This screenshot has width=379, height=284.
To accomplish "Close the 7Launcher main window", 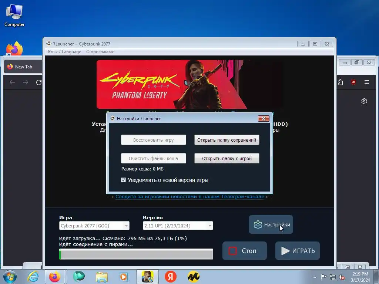I will pyautogui.click(x=327, y=44).
